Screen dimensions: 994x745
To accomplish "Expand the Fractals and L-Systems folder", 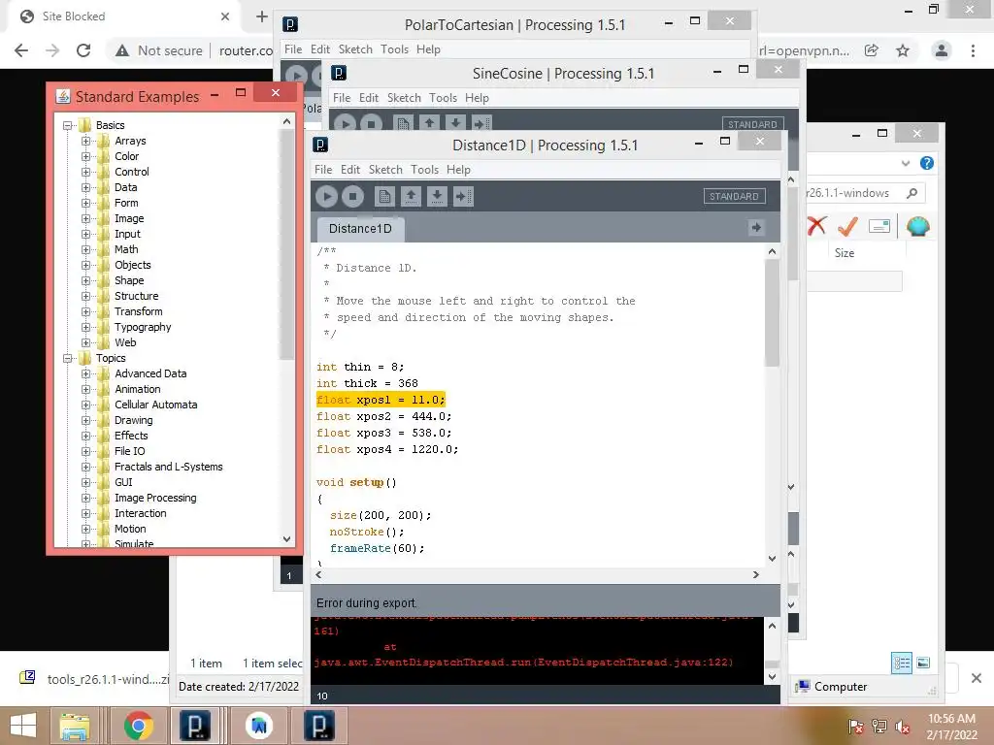I will [x=85, y=467].
